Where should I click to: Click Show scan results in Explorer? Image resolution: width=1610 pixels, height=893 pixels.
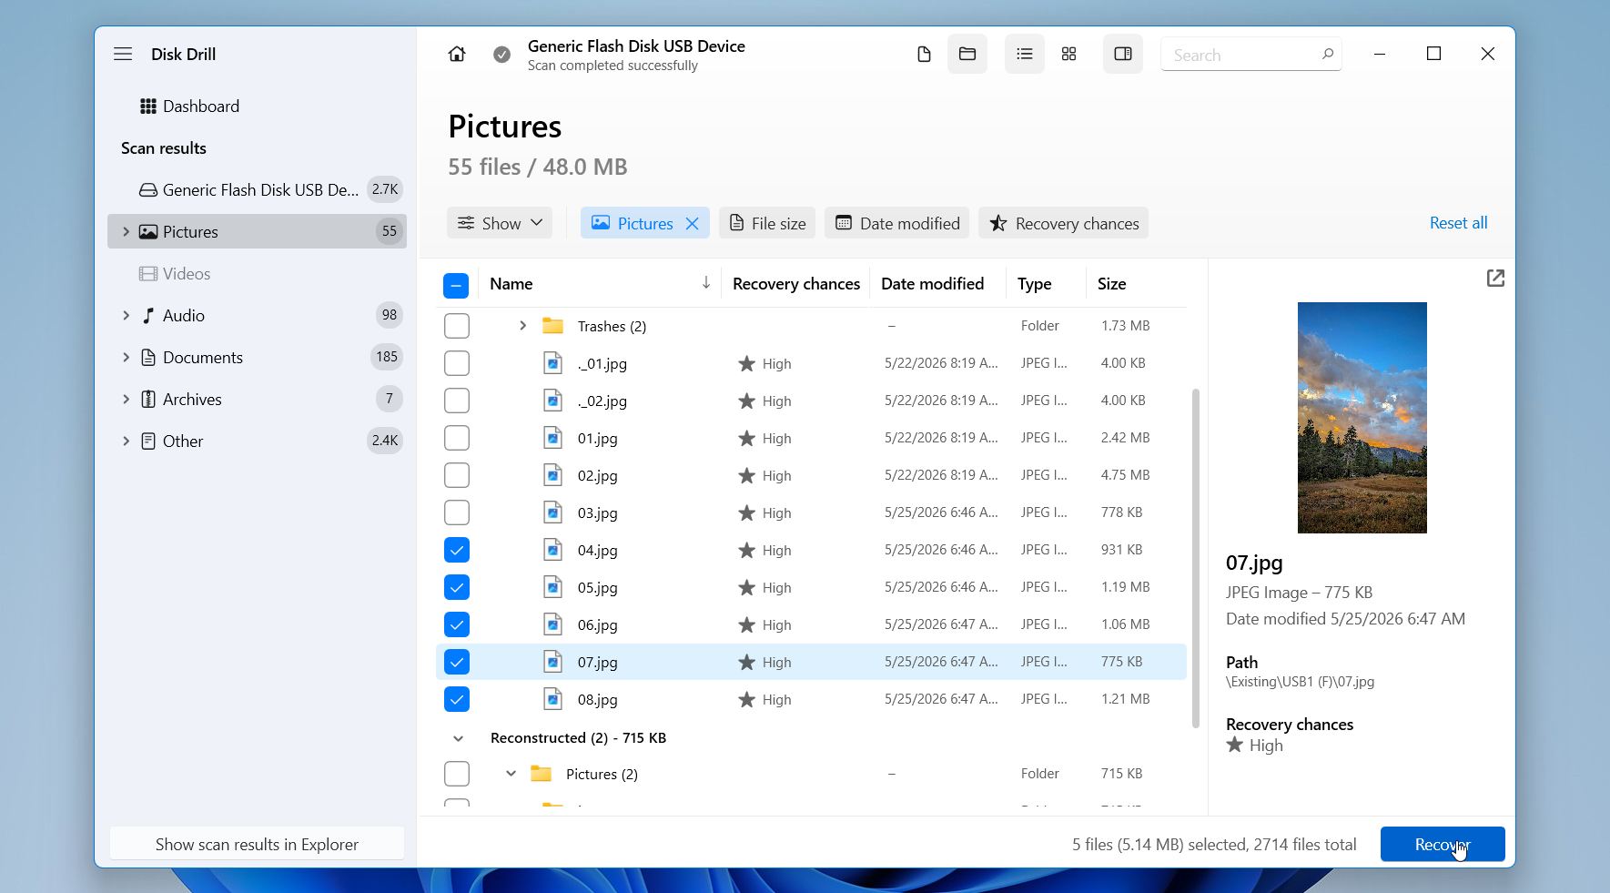(x=257, y=844)
